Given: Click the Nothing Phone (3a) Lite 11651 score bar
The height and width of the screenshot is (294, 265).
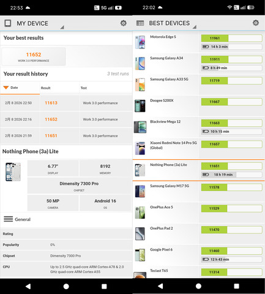Looking at the screenshot, I should (231, 166).
